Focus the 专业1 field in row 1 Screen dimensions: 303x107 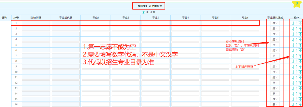coord(96,23)
